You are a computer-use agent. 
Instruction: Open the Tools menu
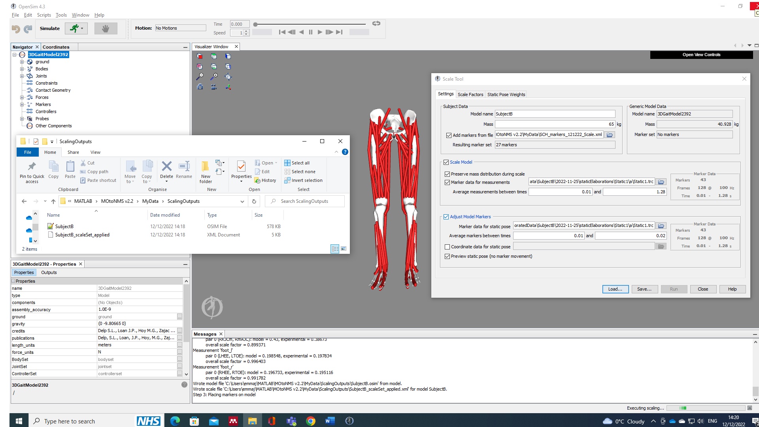61,15
